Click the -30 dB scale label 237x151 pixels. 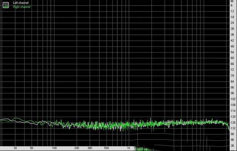pos(232,29)
